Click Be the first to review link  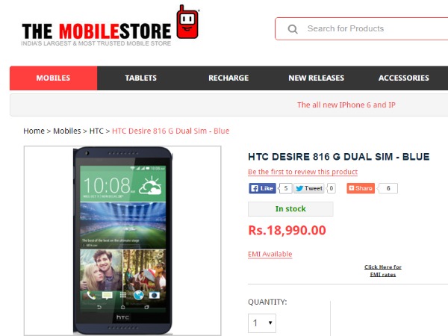pyautogui.click(x=302, y=172)
